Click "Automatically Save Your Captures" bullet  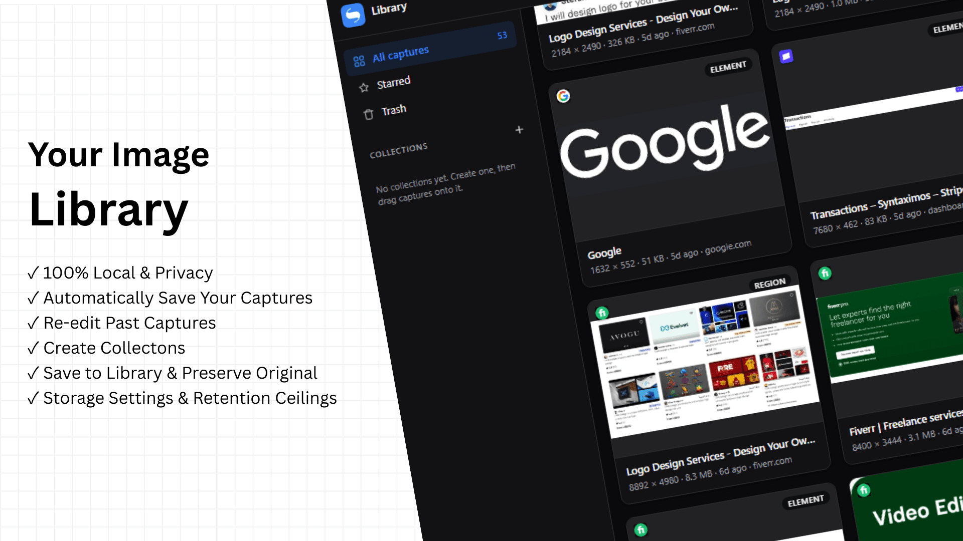click(170, 298)
